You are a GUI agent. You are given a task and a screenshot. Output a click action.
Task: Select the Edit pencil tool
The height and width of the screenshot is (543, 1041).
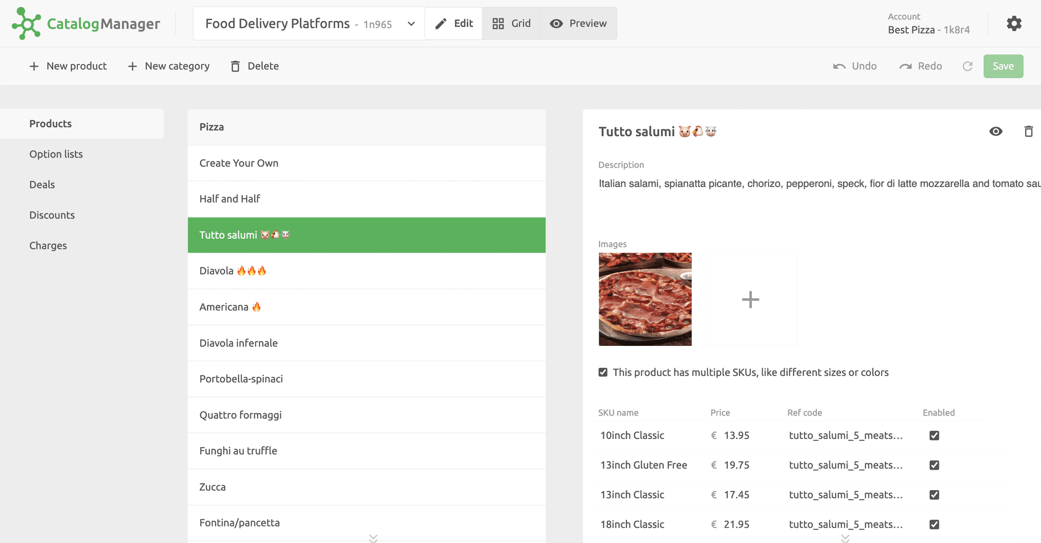(x=453, y=23)
